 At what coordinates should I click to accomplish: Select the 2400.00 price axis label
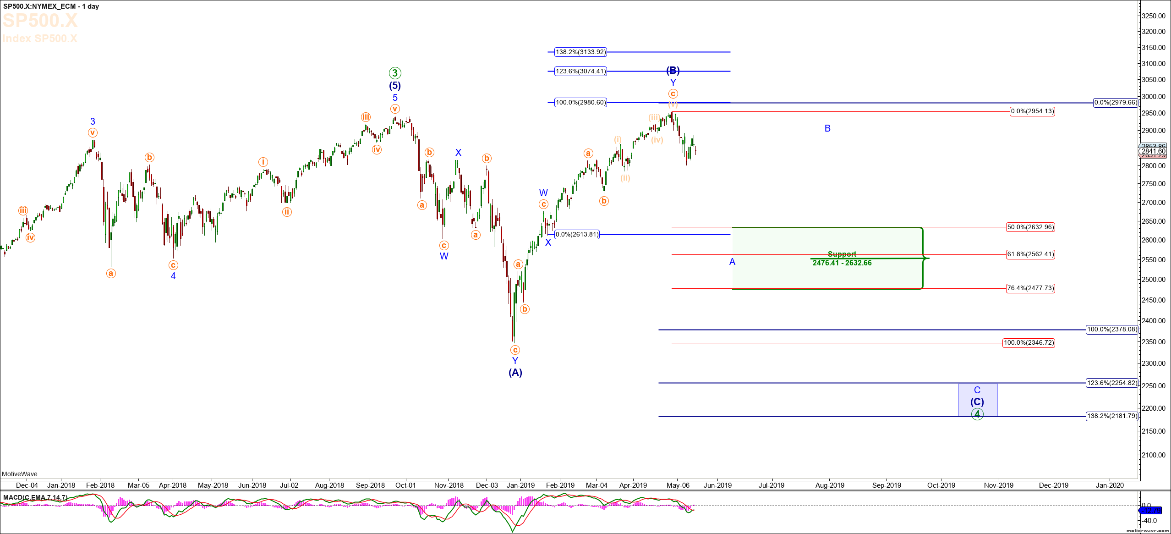[x=1154, y=320]
